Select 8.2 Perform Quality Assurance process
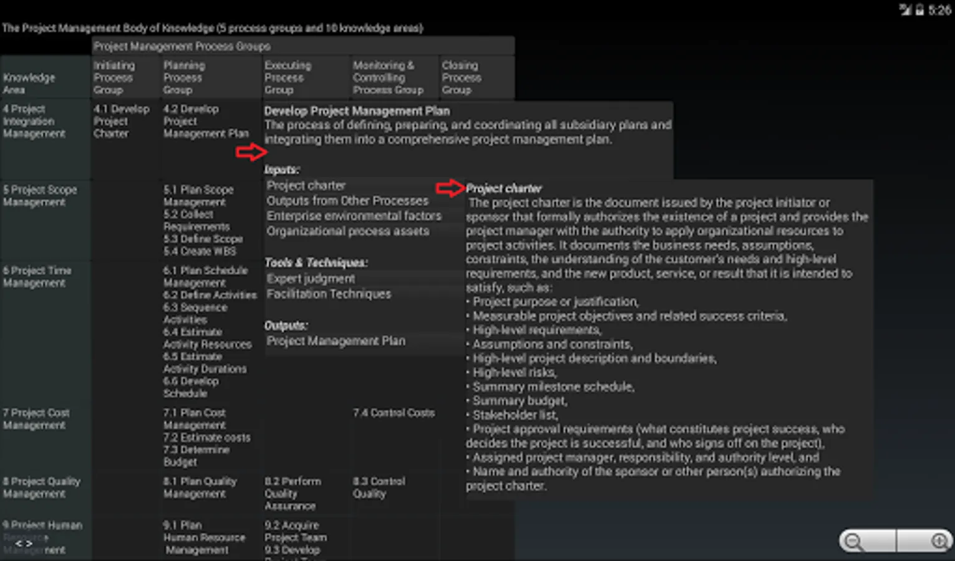The image size is (955, 561). tap(293, 494)
